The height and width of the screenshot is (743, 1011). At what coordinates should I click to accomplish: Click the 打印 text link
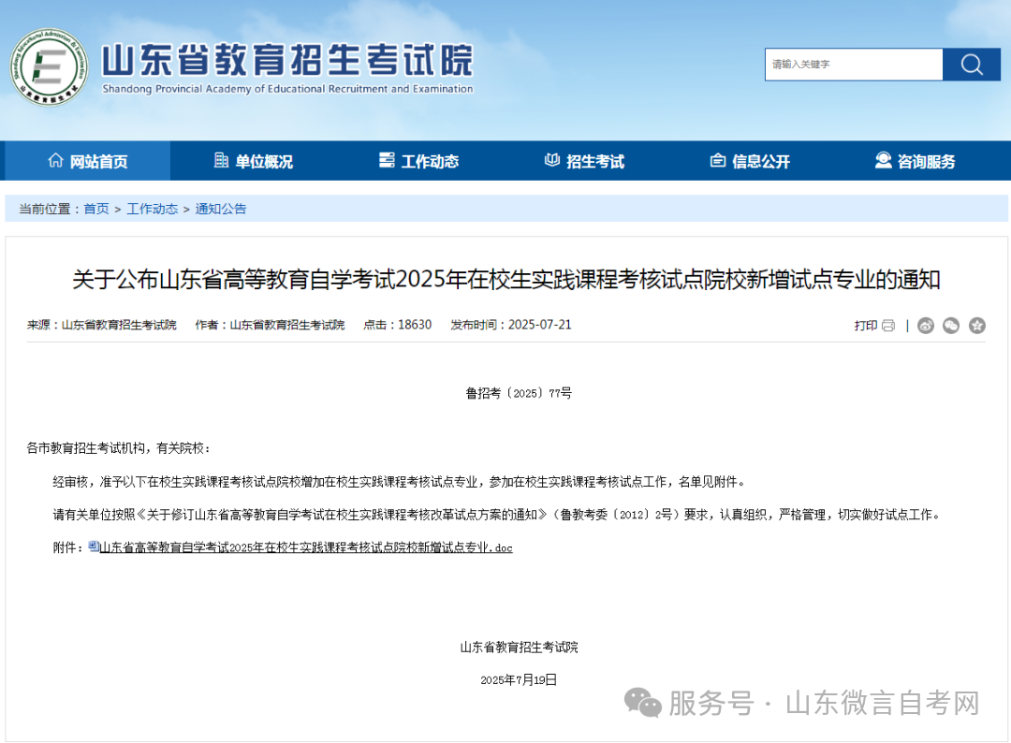(x=865, y=326)
